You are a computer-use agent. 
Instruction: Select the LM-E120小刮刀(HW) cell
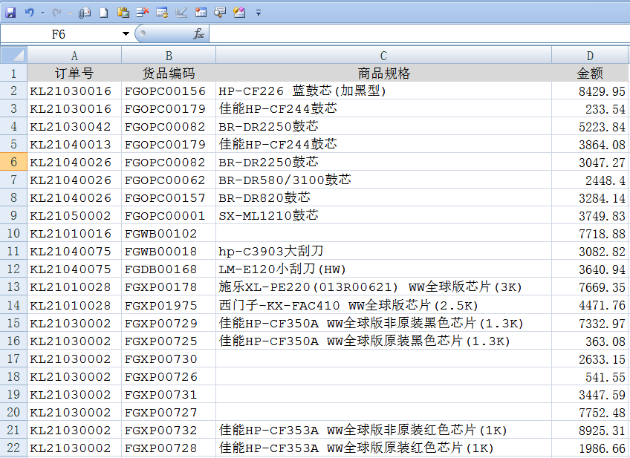click(x=383, y=269)
